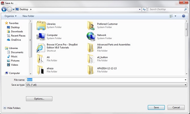Image resolution: width=190 pixels, height=114 pixels.
Task: Open the Save as type combo box
Action: pos(106,85)
